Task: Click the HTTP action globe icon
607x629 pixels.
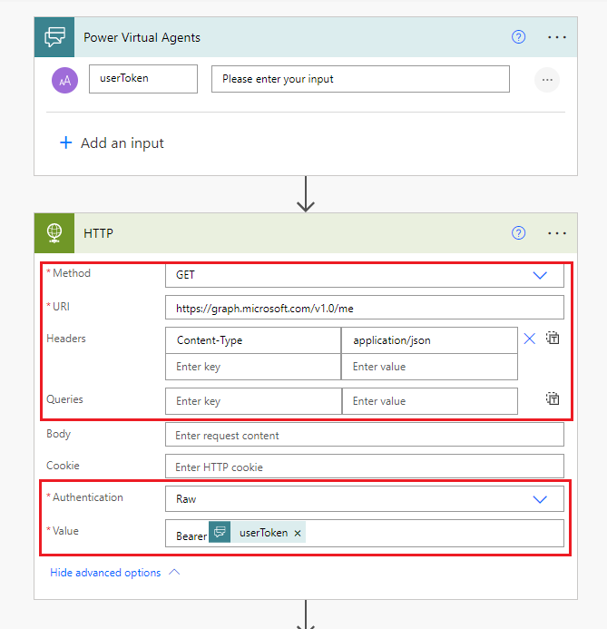Action: click(x=54, y=233)
